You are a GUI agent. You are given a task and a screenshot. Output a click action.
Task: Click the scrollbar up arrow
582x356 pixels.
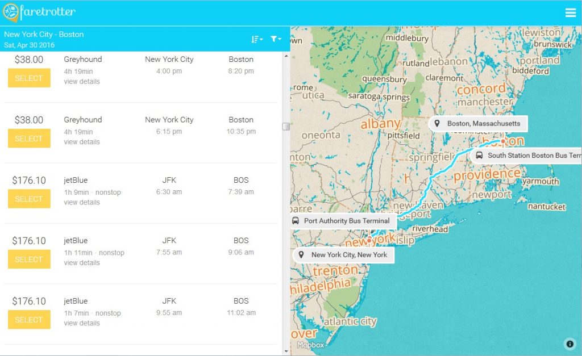click(x=286, y=56)
